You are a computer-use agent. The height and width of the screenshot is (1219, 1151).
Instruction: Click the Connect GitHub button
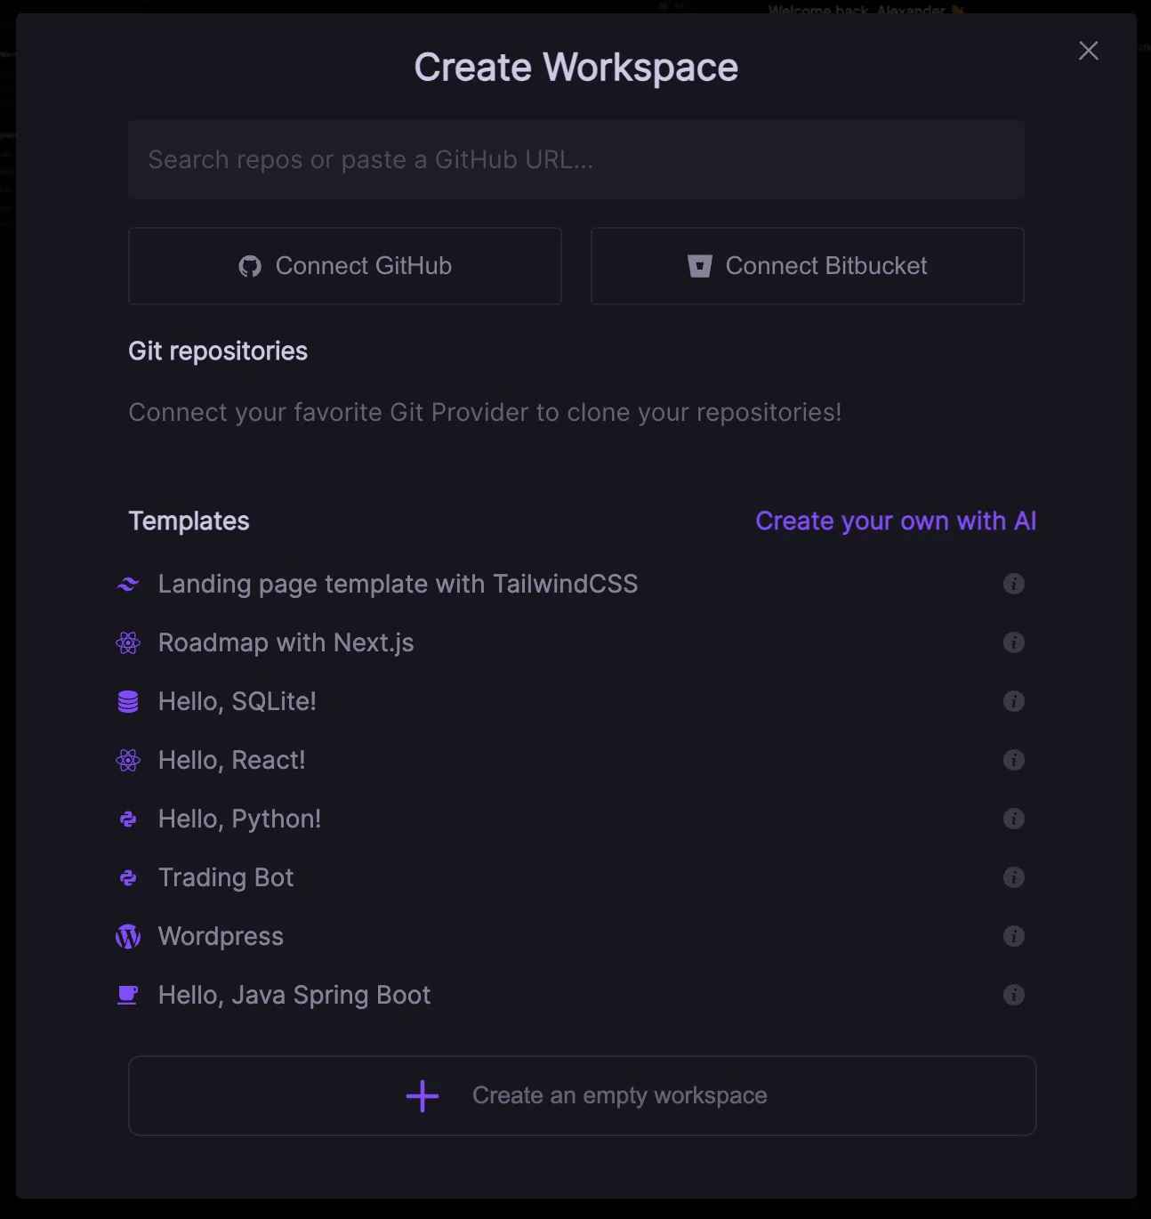coord(345,266)
